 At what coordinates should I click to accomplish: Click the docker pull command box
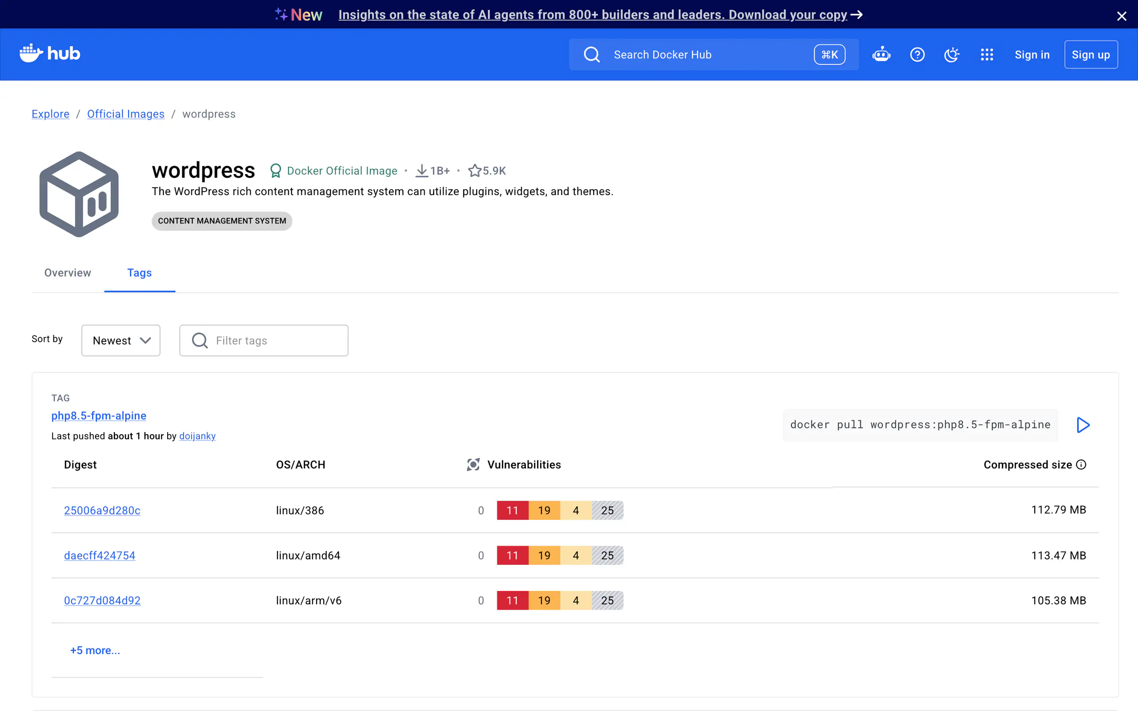[920, 425]
